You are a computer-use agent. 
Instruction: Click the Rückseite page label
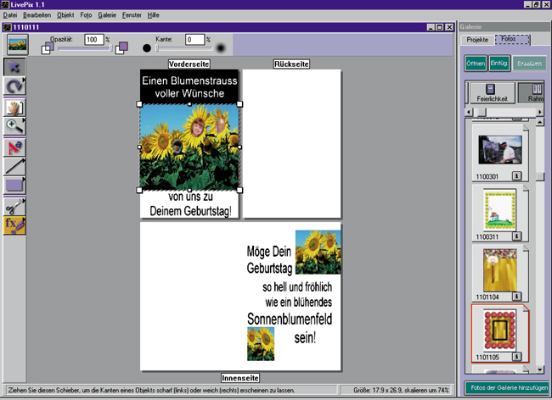291,64
